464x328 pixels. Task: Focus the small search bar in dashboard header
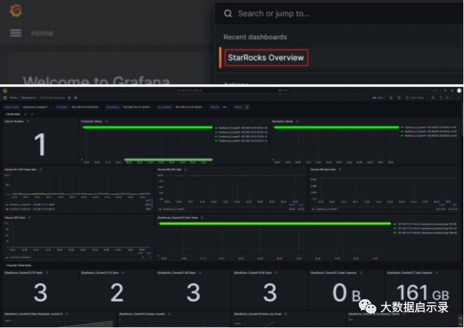pyautogui.click(x=232, y=90)
